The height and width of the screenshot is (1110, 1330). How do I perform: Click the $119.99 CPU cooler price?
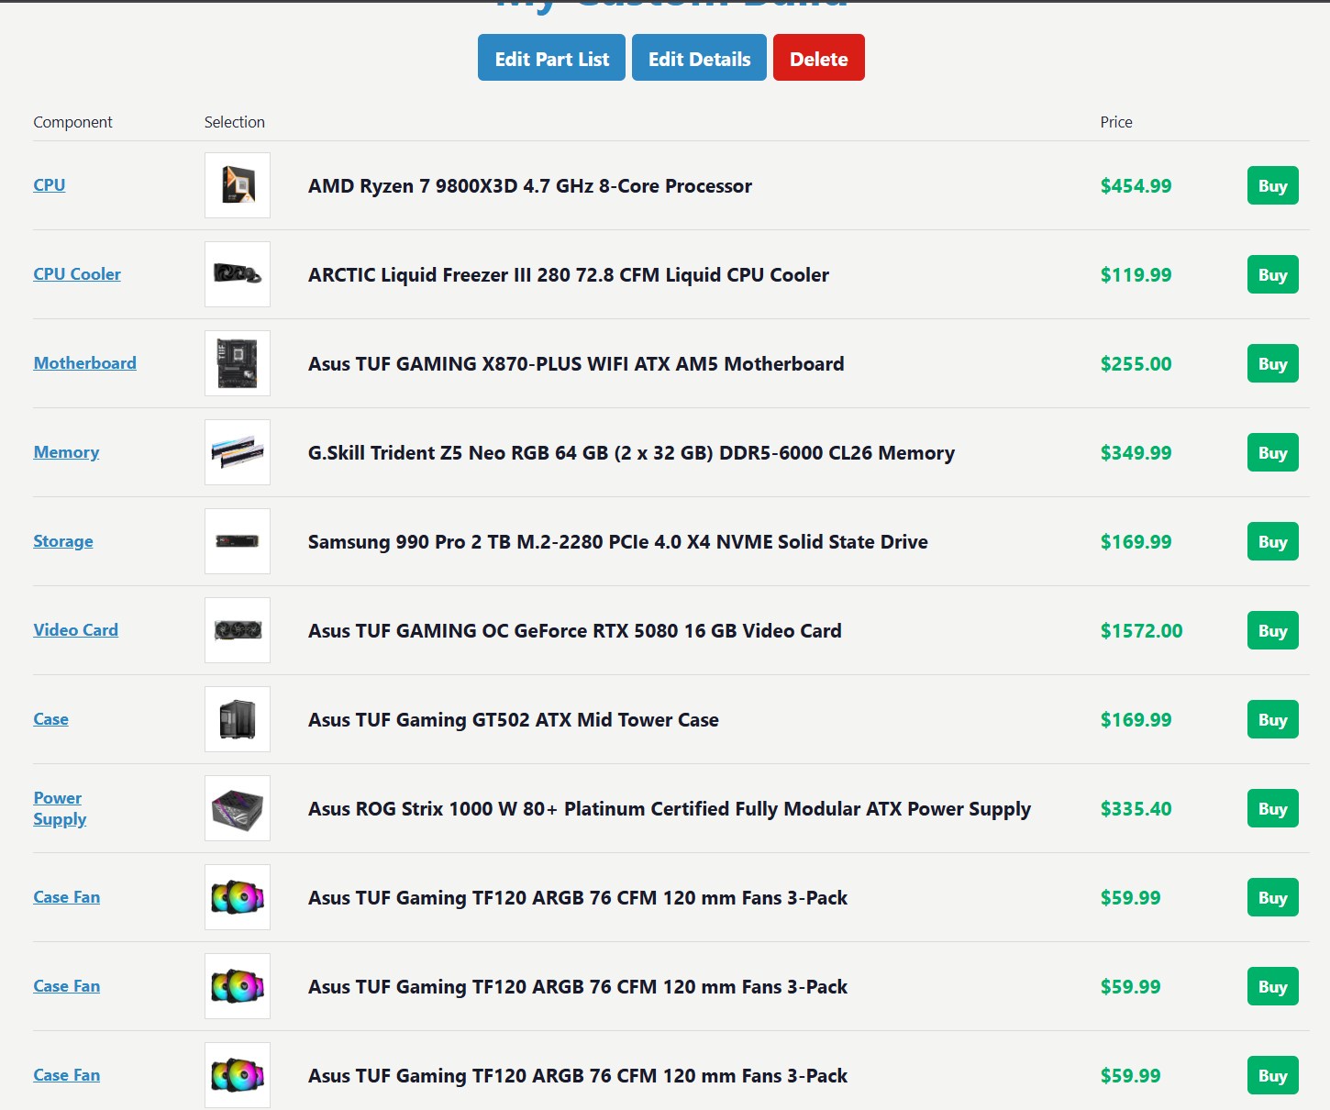(1136, 275)
